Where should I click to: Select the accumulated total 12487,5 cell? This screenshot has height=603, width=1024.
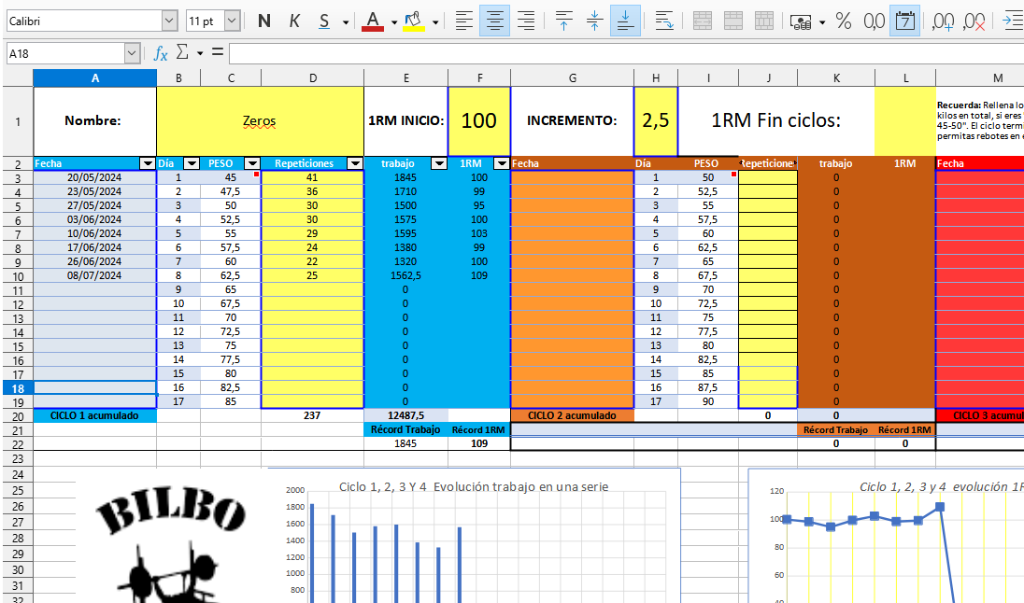(405, 415)
